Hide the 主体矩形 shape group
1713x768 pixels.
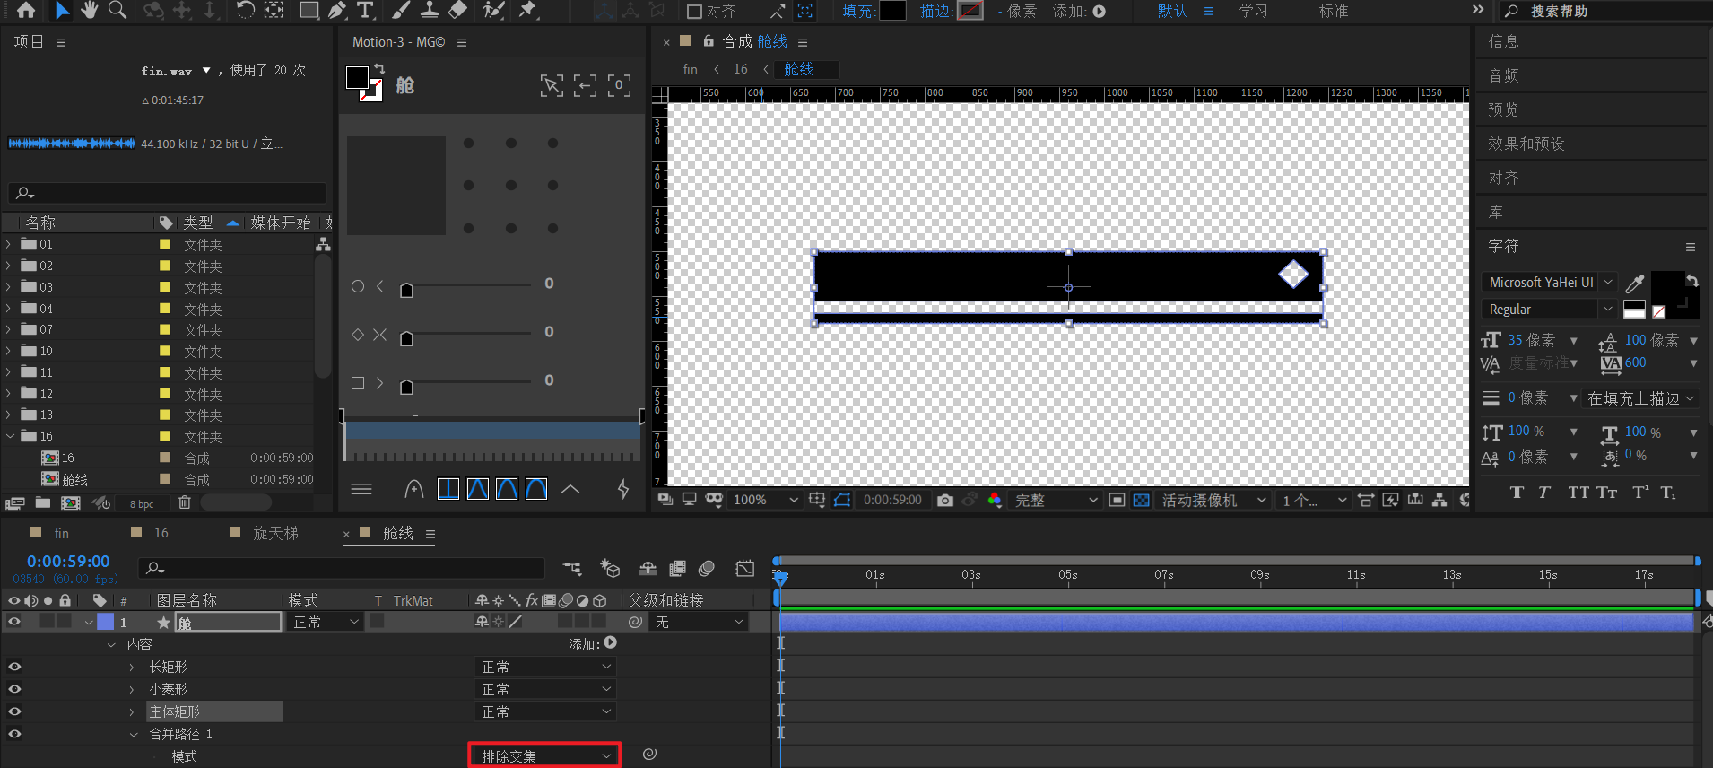click(14, 711)
